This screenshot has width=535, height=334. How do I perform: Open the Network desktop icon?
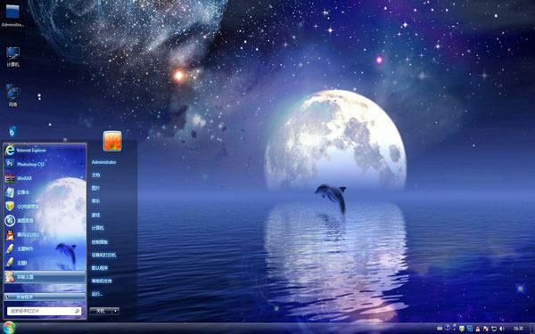[12, 95]
